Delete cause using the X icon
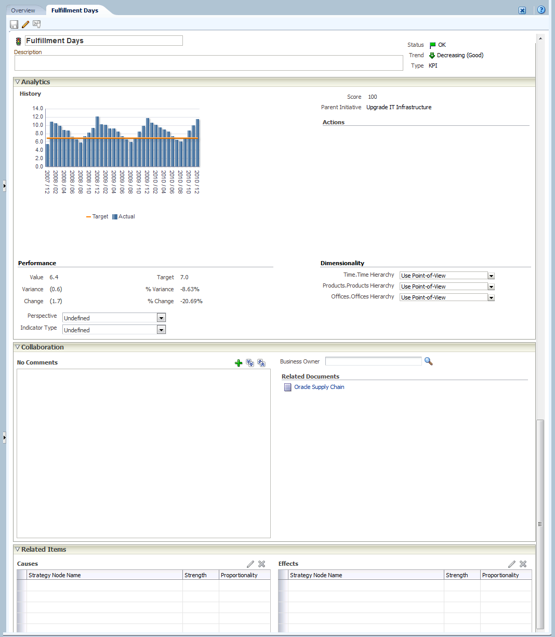 pyautogui.click(x=262, y=564)
